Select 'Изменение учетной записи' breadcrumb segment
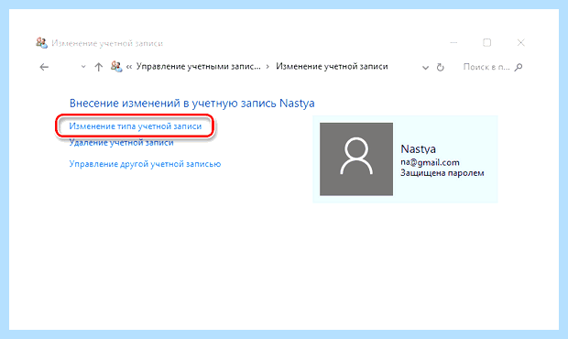568x339 pixels. pos(332,67)
